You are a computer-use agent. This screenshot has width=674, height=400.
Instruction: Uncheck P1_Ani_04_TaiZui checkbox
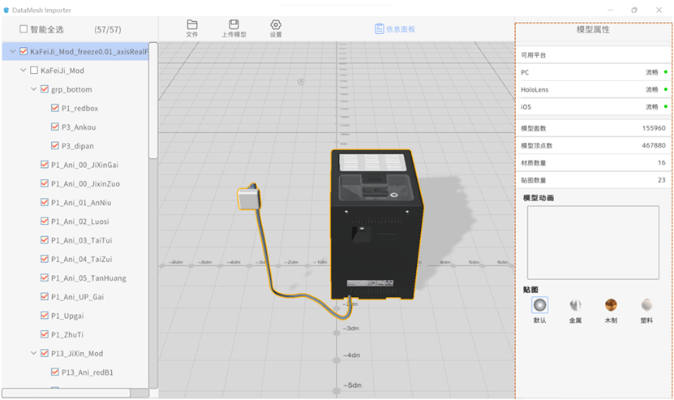click(45, 259)
